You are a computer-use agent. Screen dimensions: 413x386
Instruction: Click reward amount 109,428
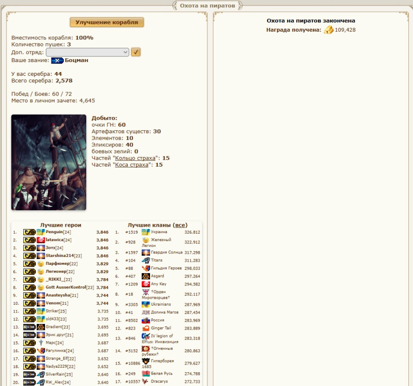click(345, 30)
